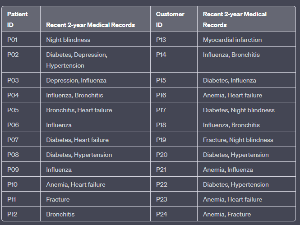Image resolution: width=300 pixels, height=225 pixels.
Task: Click the Anemia, Influenza record cell
Action: tap(246, 170)
